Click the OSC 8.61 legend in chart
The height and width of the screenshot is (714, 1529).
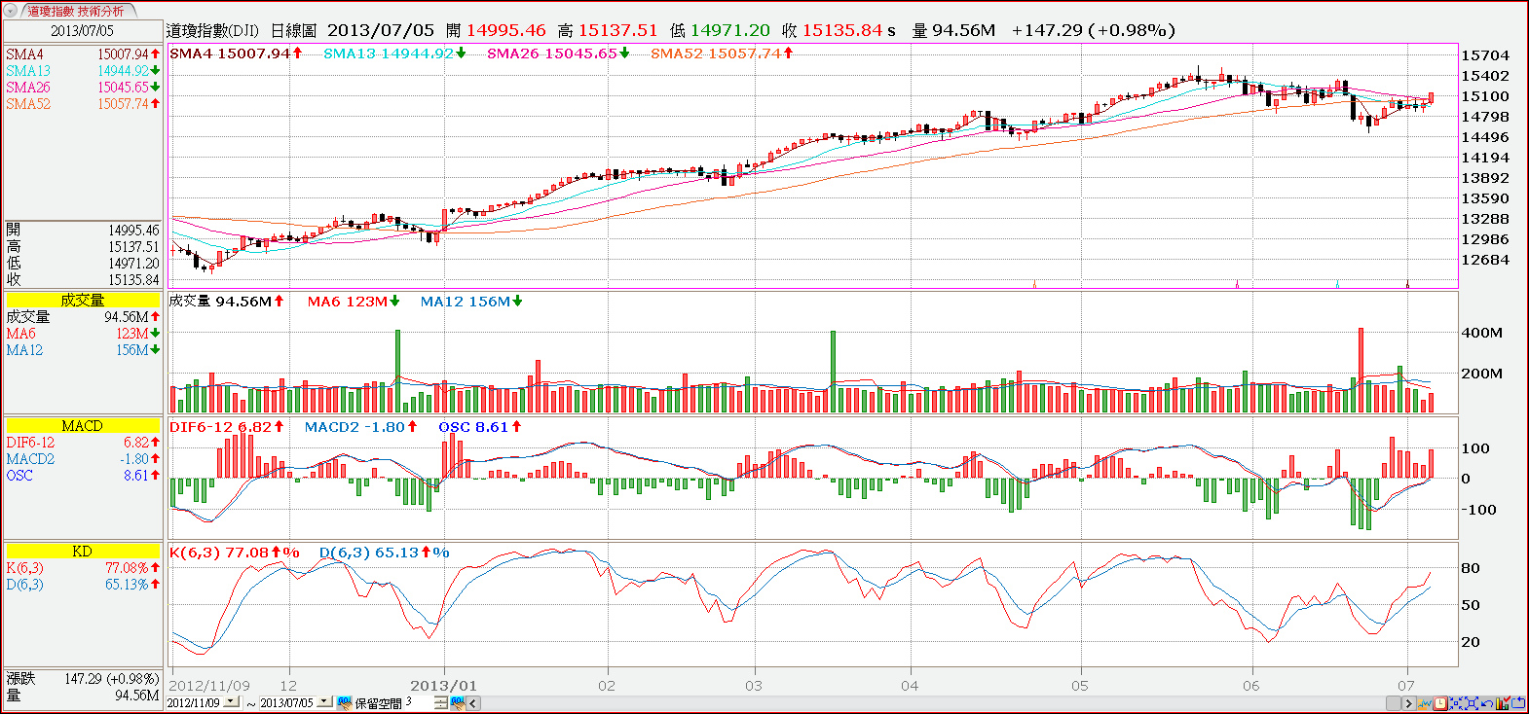click(x=480, y=427)
